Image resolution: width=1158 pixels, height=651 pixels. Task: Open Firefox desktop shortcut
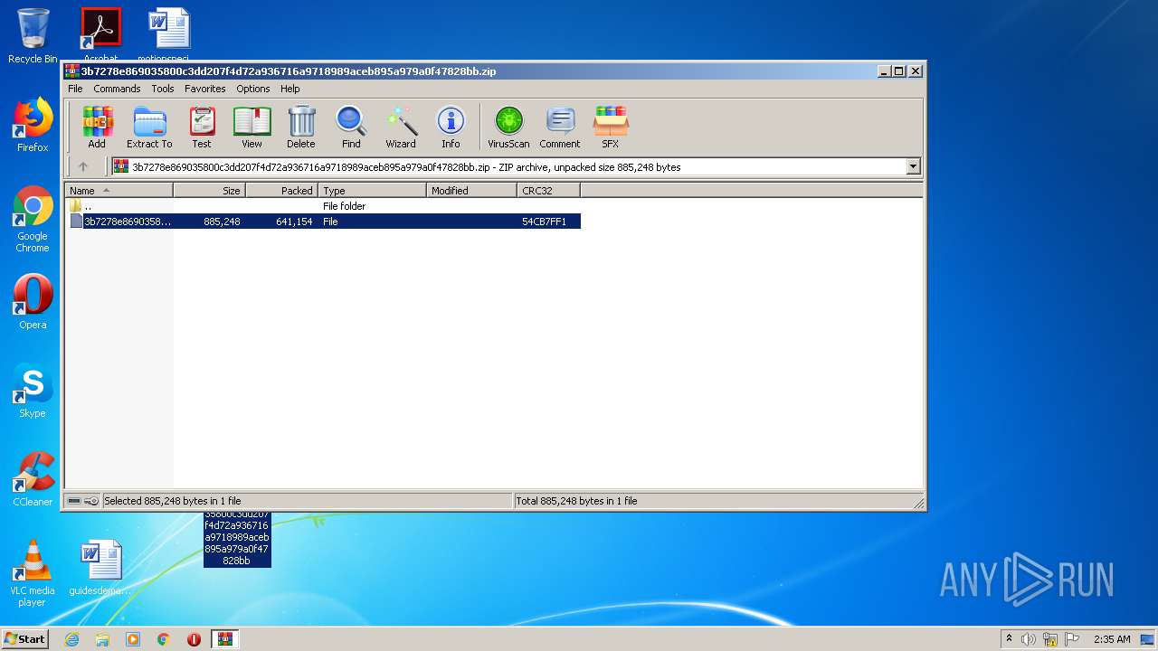click(33, 125)
